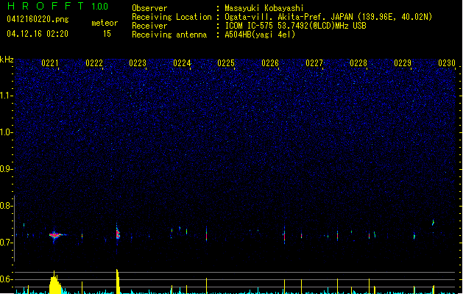Viewport: 463px width, 294px height.
Task: Click the Receiving Location label
Action: (172, 17)
